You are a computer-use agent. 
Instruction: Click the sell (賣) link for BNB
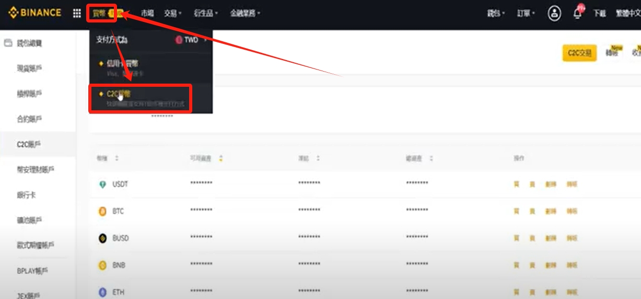(x=532, y=266)
